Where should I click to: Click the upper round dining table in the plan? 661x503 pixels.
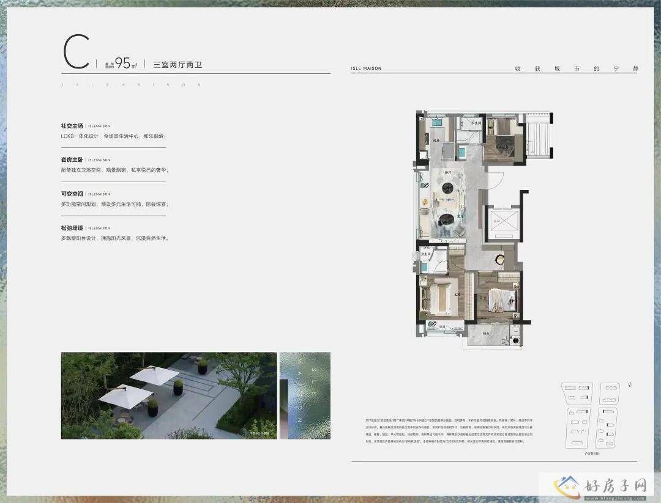pos(448,188)
